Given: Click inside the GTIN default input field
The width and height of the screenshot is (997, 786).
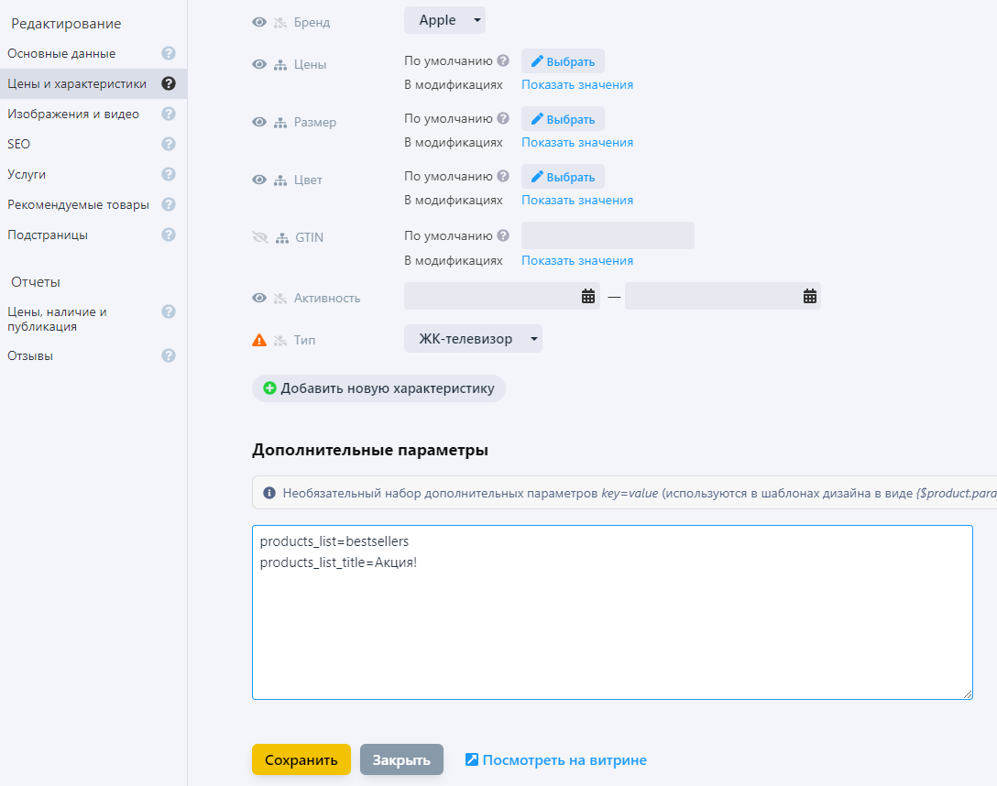Looking at the screenshot, I should [608, 235].
